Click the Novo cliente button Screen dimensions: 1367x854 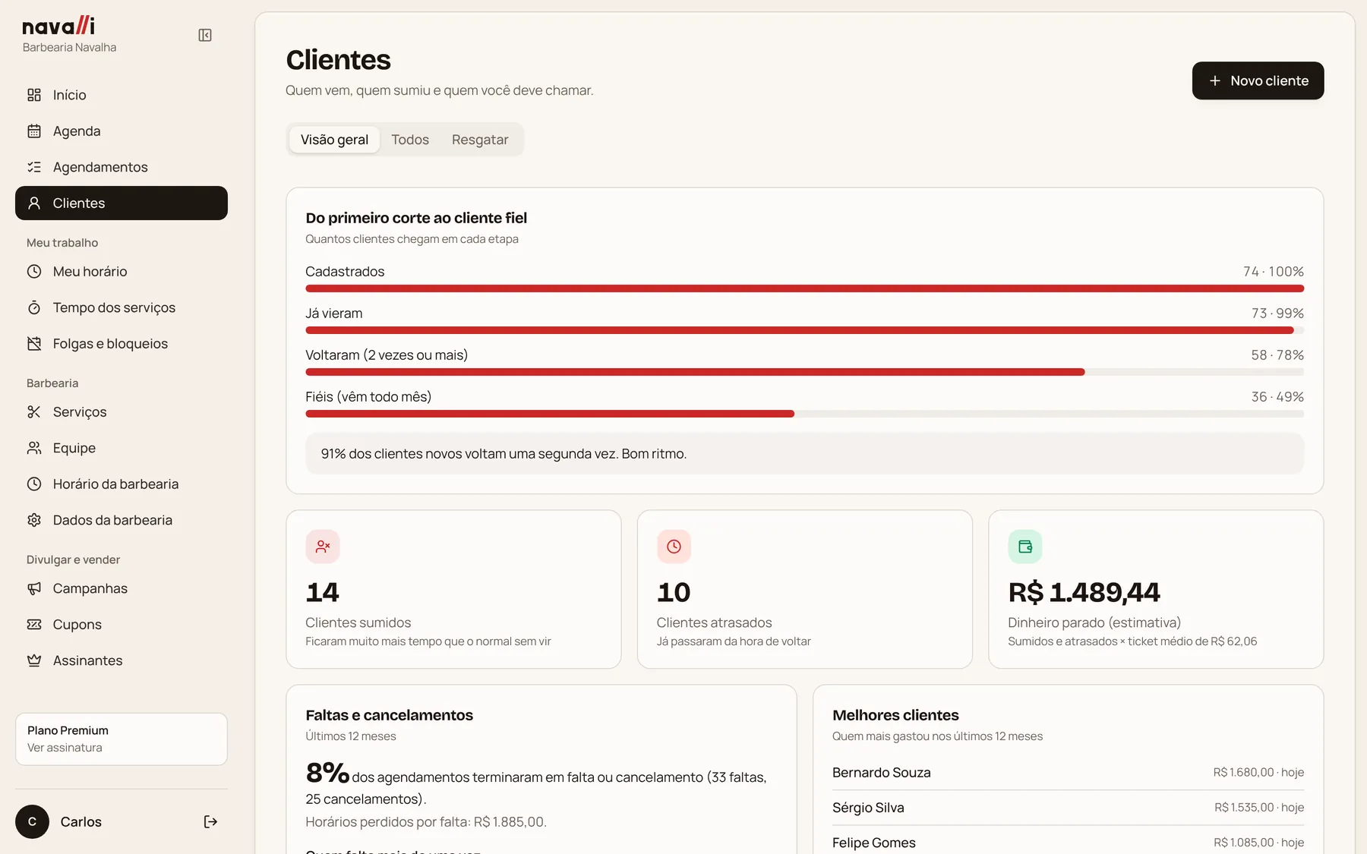1258,80
